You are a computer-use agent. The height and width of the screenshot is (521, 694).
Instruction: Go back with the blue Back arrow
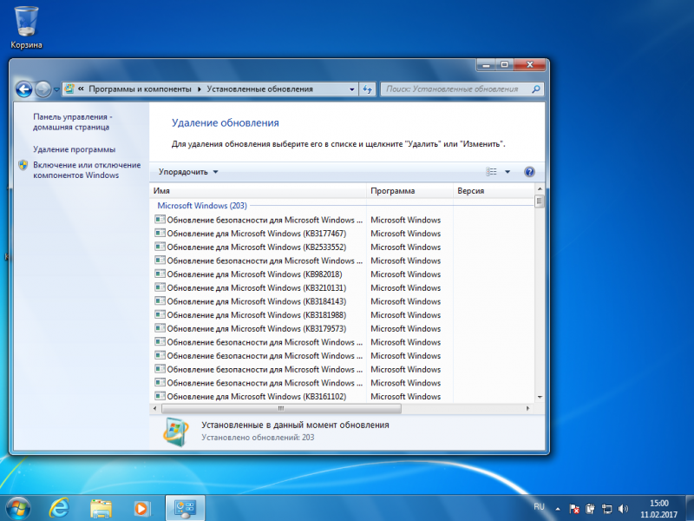(24, 89)
